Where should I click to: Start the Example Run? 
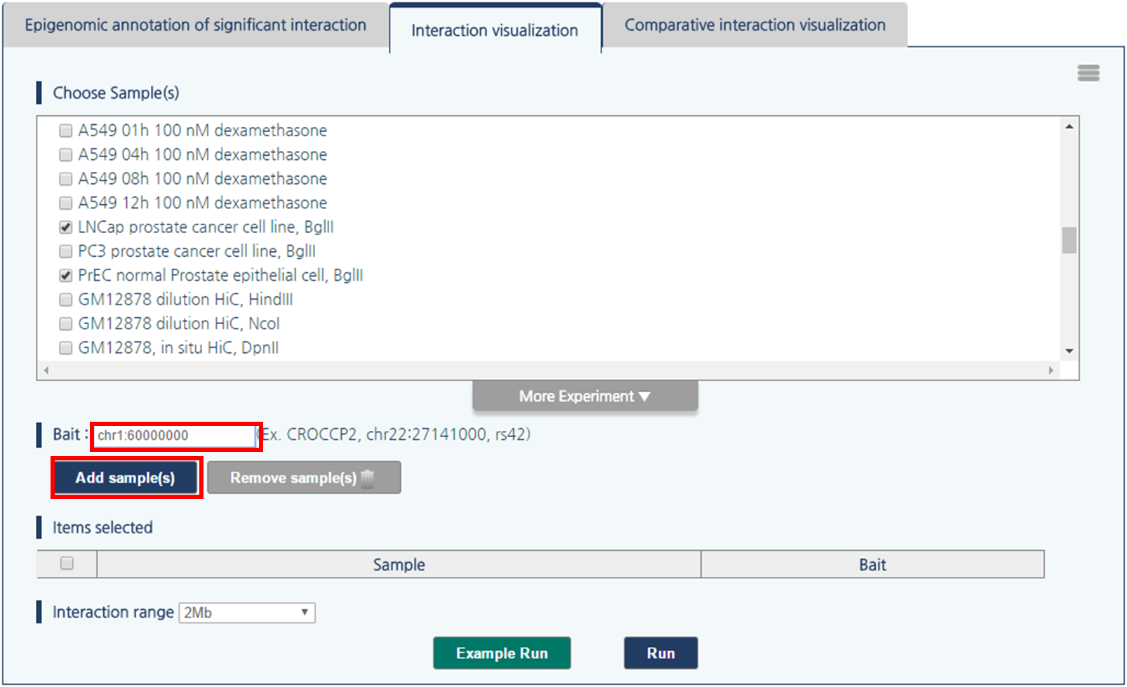click(x=502, y=653)
